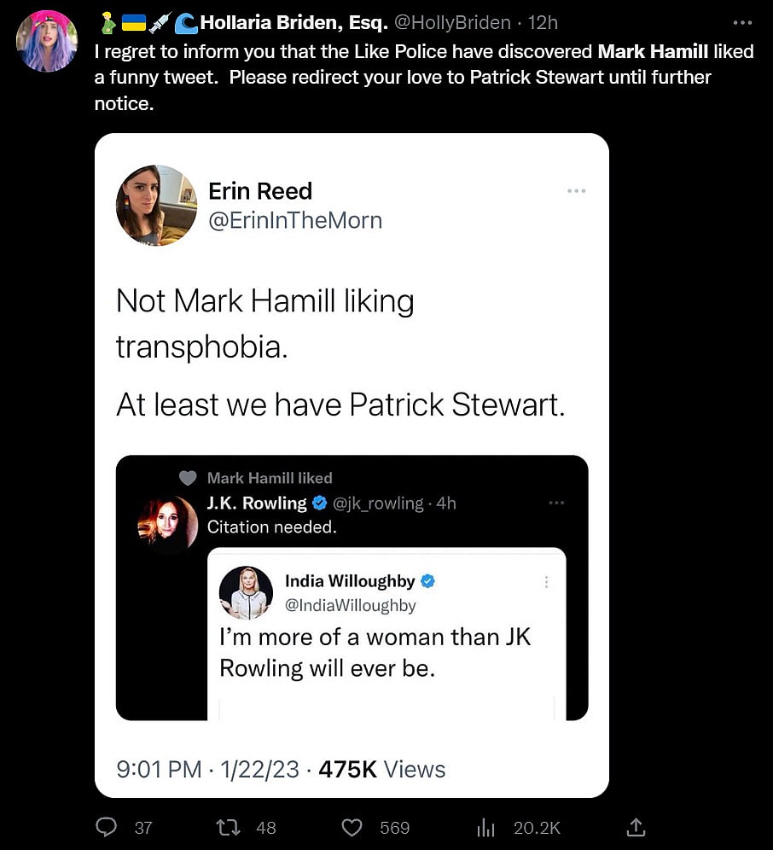
Task: Open the ellipsis menu on Erin Reed's tweet
Action: click(x=577, y=191)
